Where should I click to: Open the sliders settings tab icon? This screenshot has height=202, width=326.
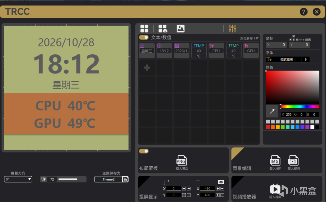click(233, 28)
